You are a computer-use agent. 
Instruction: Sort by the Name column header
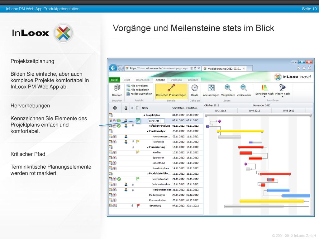145,108
